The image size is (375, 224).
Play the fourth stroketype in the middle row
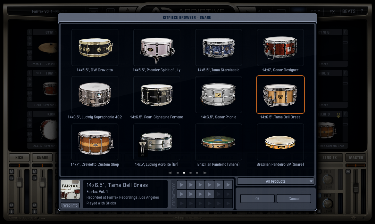pos(210,194)
